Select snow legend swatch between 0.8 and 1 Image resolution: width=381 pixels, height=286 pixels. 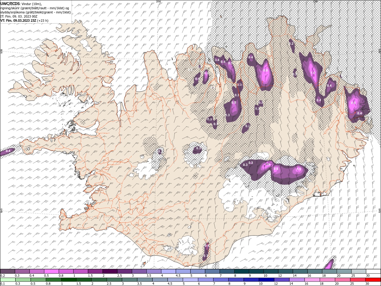(x=66, y=271)
